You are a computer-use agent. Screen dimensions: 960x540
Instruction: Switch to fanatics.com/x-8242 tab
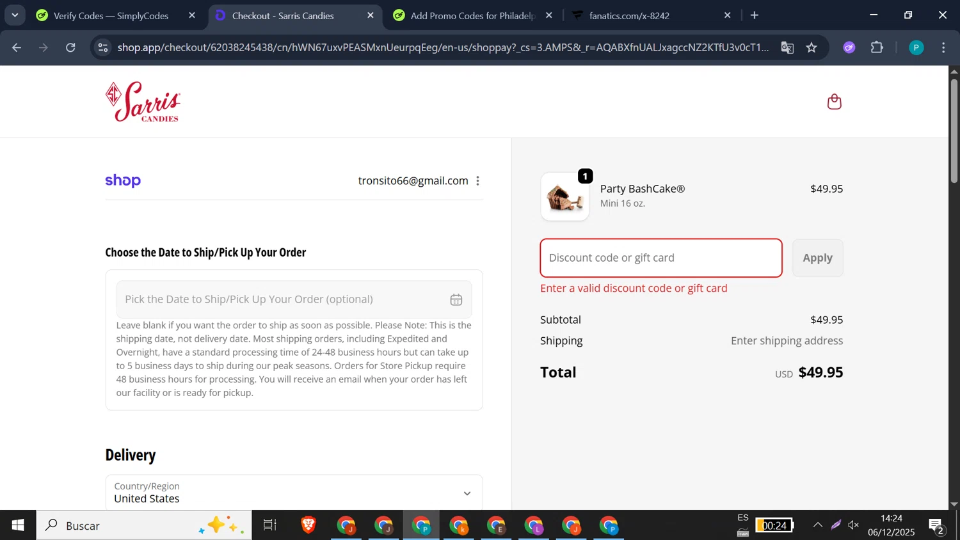coord(629,15)
